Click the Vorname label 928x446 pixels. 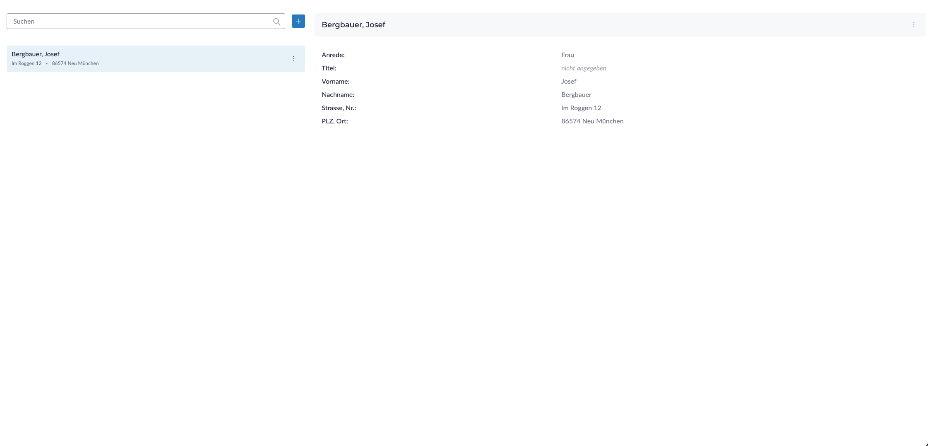coord(335,82)
